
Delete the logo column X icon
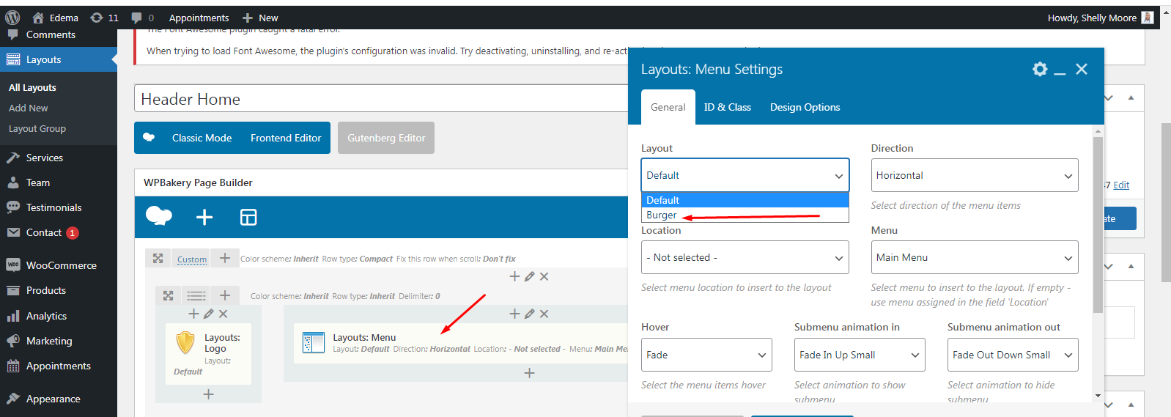click(223, 314)
